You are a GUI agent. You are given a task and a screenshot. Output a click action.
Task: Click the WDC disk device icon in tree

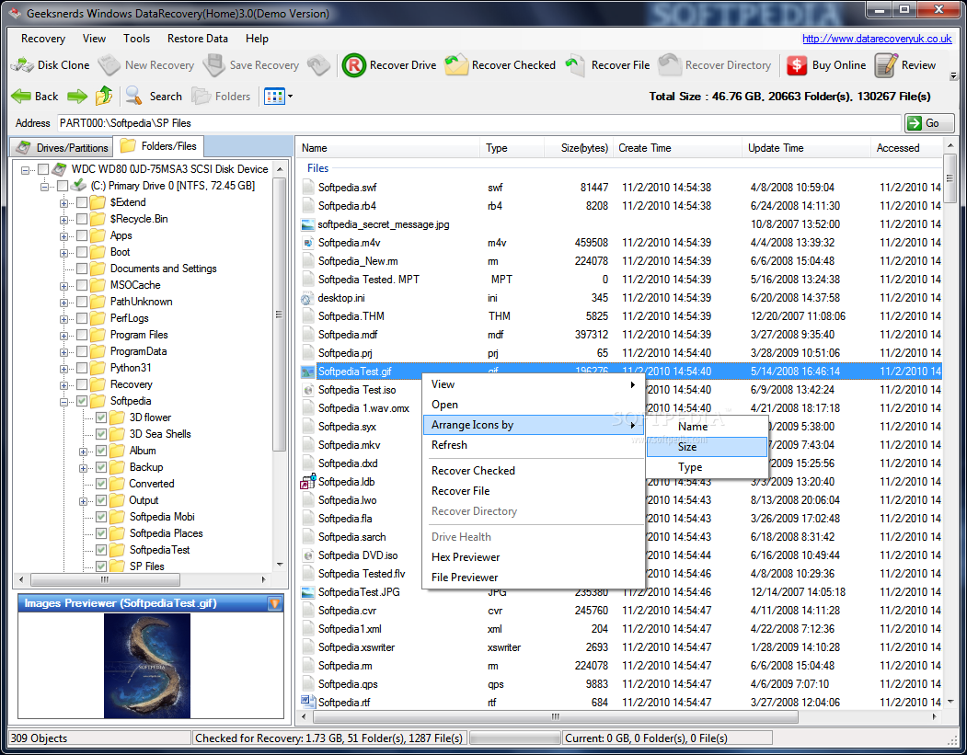point(59,169)
